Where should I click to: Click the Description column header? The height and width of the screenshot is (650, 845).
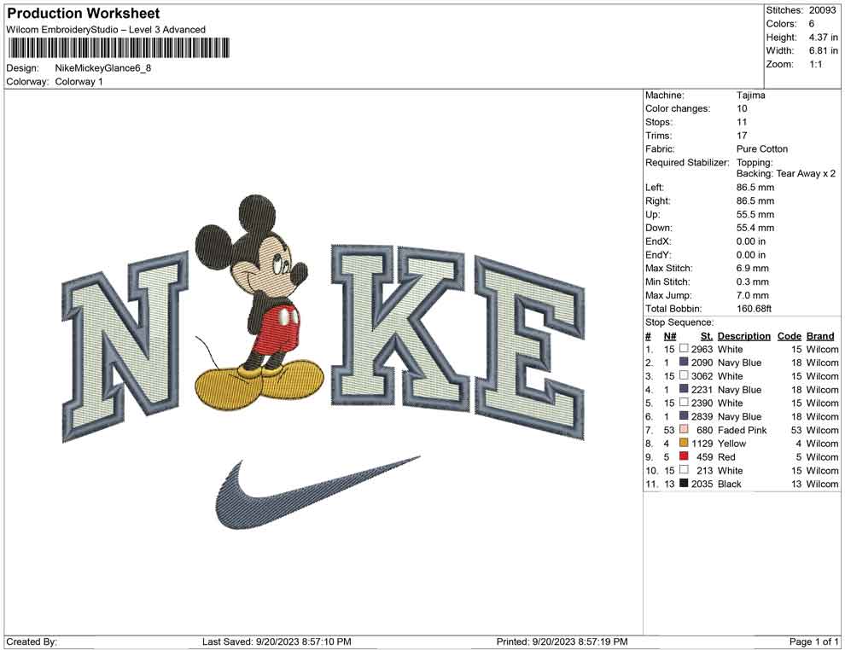click(x=744, y=336)
